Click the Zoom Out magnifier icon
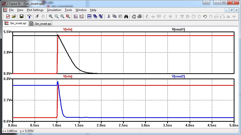This screenshot has height=135, width=241. point(62,16)
